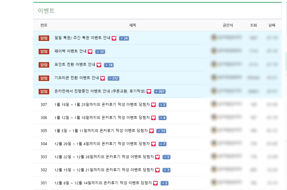Open the +13 comments badge on post 305
Screen dimensions: 287x190
[x=161, y=131]
